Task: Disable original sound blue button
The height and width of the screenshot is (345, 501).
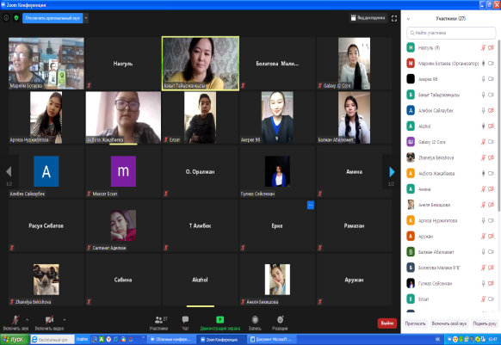Action: pos(53,18)
